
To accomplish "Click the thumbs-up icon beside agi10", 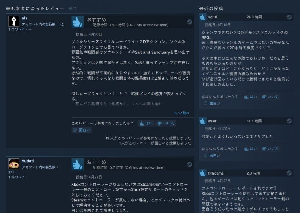I will (203, 17).
